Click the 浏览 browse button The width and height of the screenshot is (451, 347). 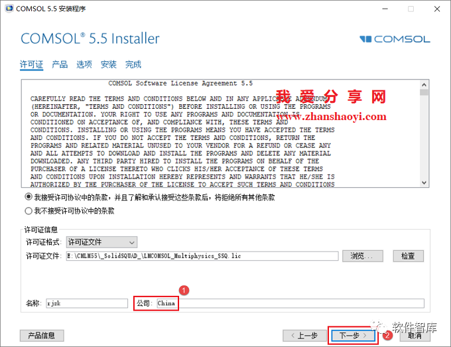(362, 256)
